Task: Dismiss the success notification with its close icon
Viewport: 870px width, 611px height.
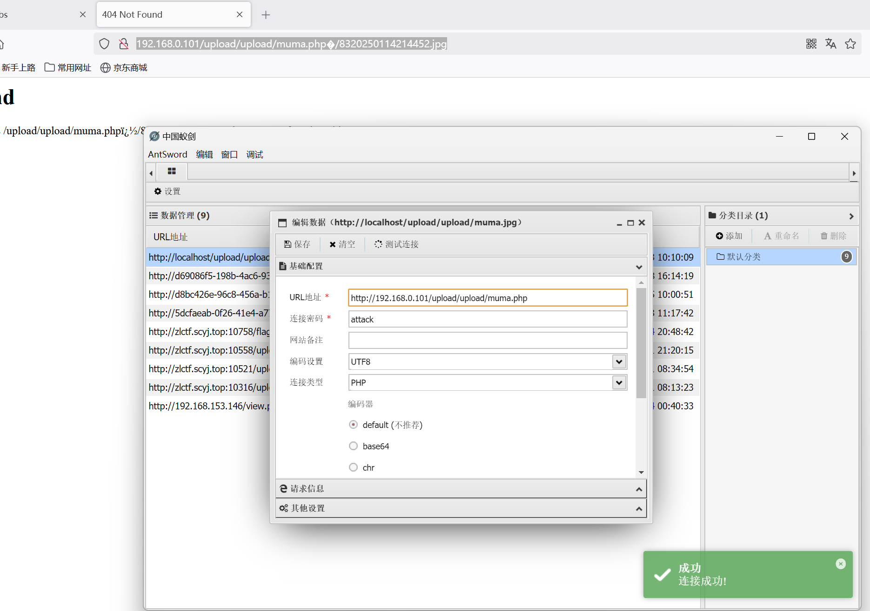Action: coord(840,564)
